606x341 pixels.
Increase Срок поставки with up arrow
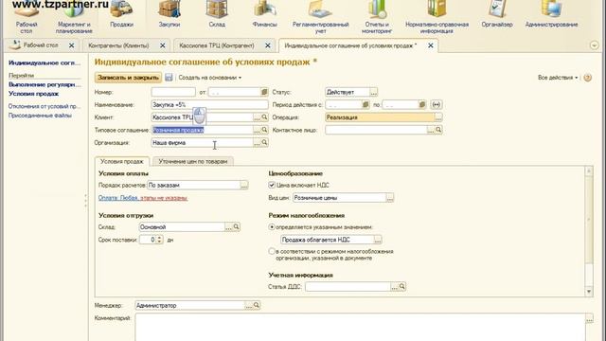click(x=159, y=238)
